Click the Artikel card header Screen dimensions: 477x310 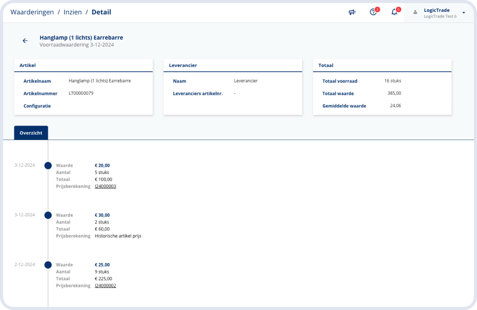coord(83,65)
